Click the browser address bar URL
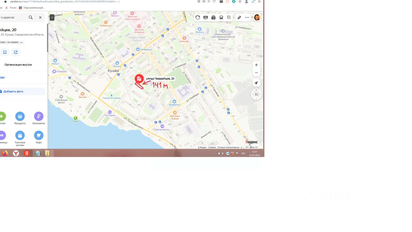 click(65, 2)
